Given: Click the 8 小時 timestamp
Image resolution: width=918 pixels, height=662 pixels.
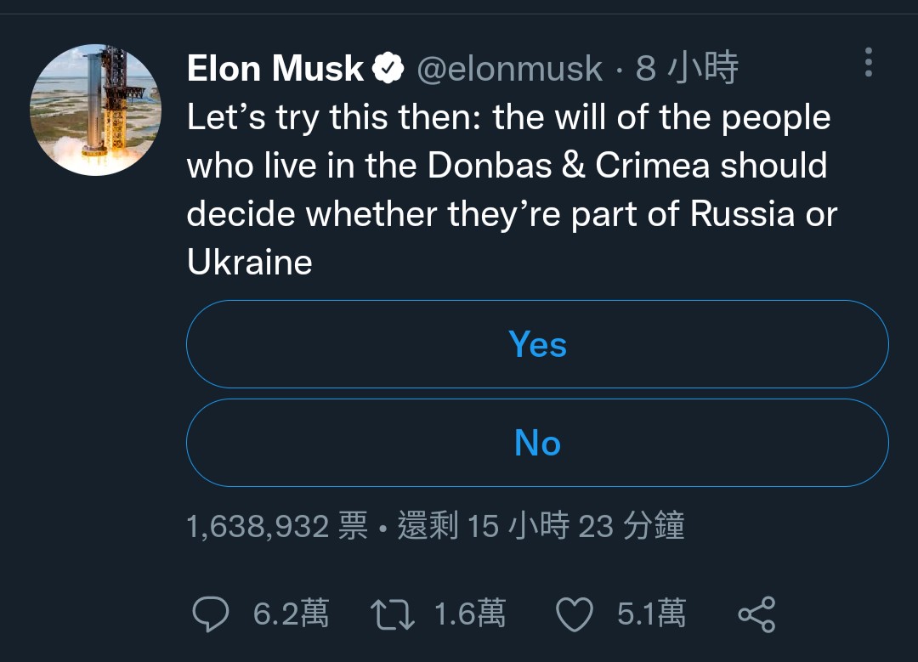Looking at the screenshot, I should (688, 69).
